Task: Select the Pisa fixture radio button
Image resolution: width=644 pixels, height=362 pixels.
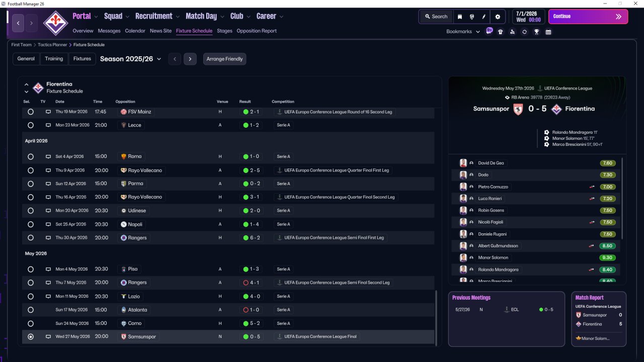Action: (x=31, y=269)
